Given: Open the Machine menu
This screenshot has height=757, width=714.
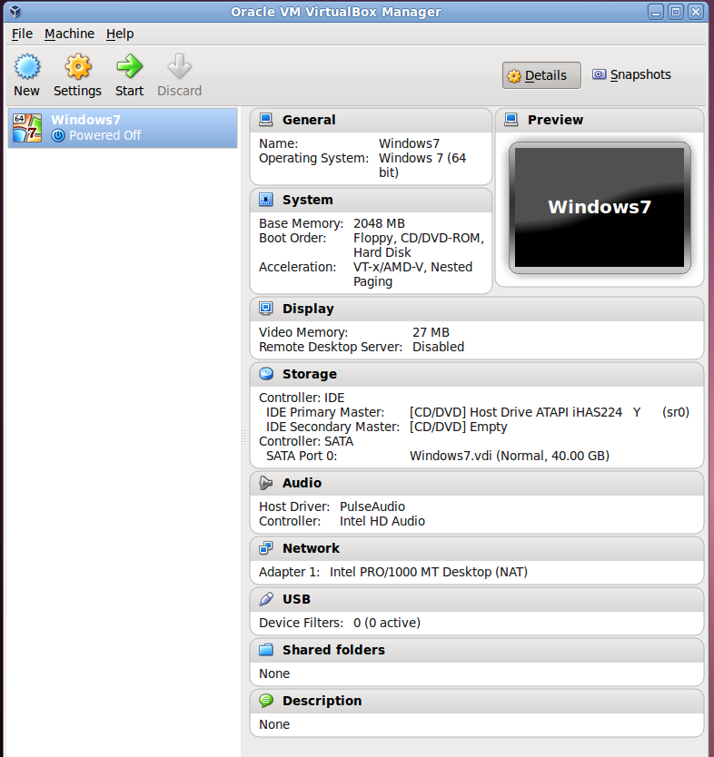Looking at the screenshot, I should click(70, 34).
